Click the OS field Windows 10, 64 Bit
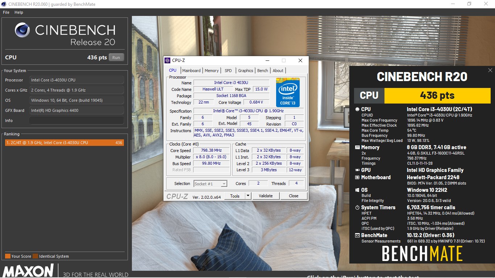This screenshot has height=278, width=495. click(x=76, y=100)
